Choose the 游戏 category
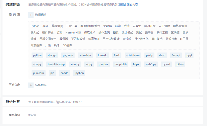The height and width of the screenshot is (126, 207). (59, 32)
